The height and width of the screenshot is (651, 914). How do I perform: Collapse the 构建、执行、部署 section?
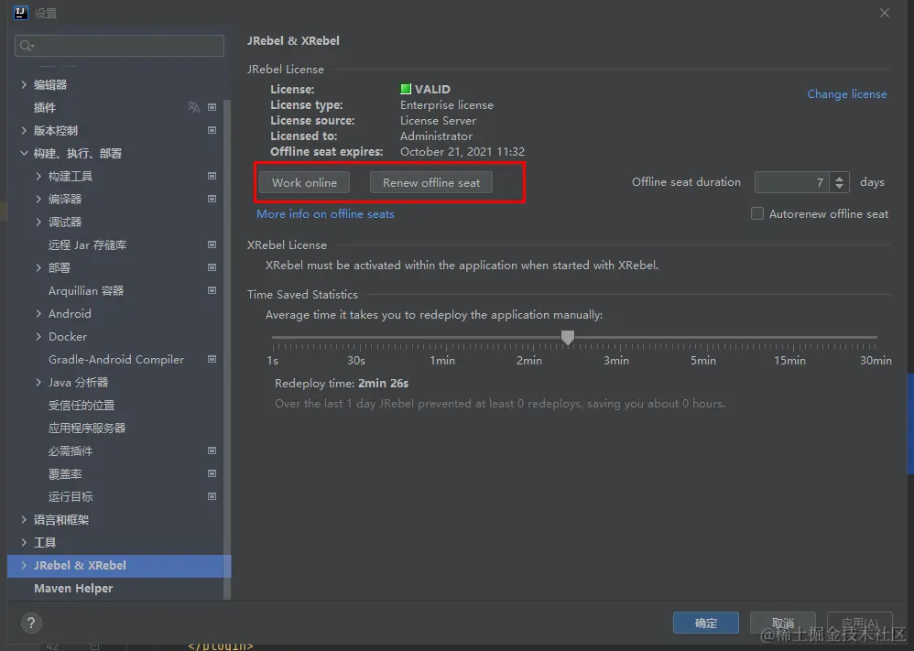24,153
